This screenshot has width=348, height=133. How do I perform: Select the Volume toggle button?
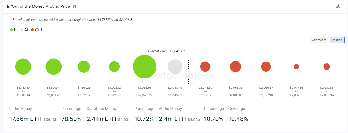337,40
